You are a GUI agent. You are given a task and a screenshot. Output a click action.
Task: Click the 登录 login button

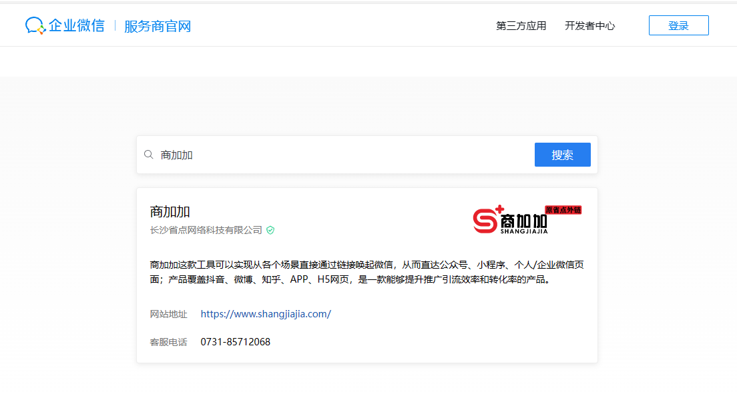(x=678, y=25)
